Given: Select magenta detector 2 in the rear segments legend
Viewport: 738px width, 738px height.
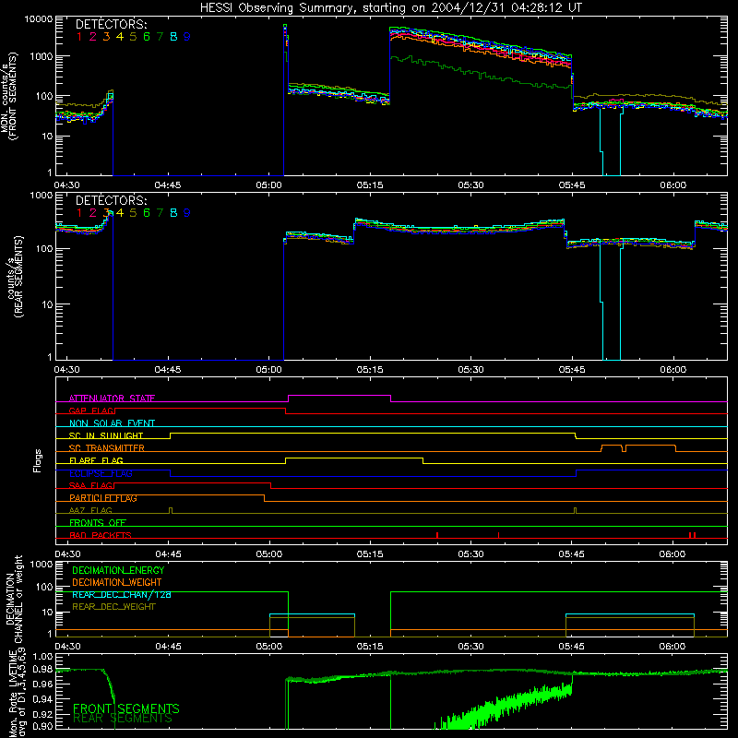Looking at the screenshot, I should [93, 213].
